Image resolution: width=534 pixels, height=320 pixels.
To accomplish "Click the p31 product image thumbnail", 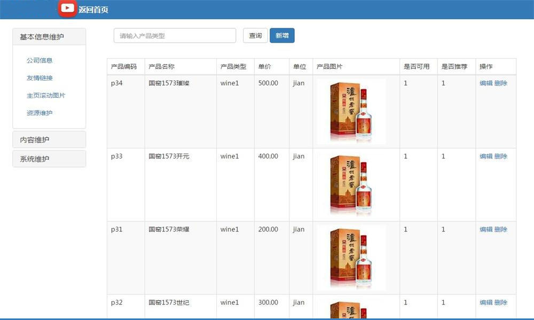I will (x=351, y=258).
